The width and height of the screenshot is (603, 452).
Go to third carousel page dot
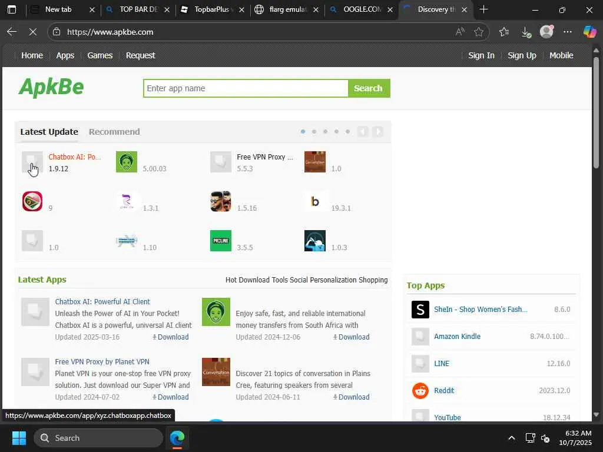325,131
